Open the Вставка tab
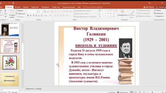The image size is (166, 93). click(18, 7)
